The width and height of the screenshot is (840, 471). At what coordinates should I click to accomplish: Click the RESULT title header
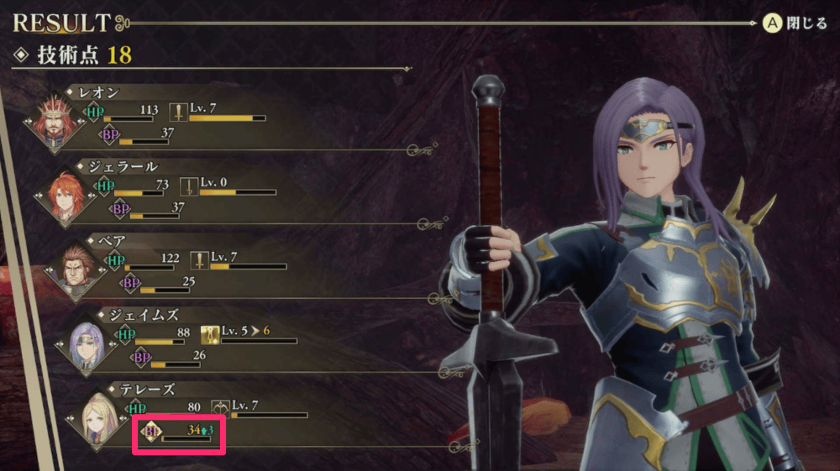[x=61, y=23]
